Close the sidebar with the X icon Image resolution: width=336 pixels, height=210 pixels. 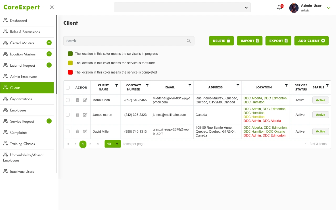click(52, 7)
